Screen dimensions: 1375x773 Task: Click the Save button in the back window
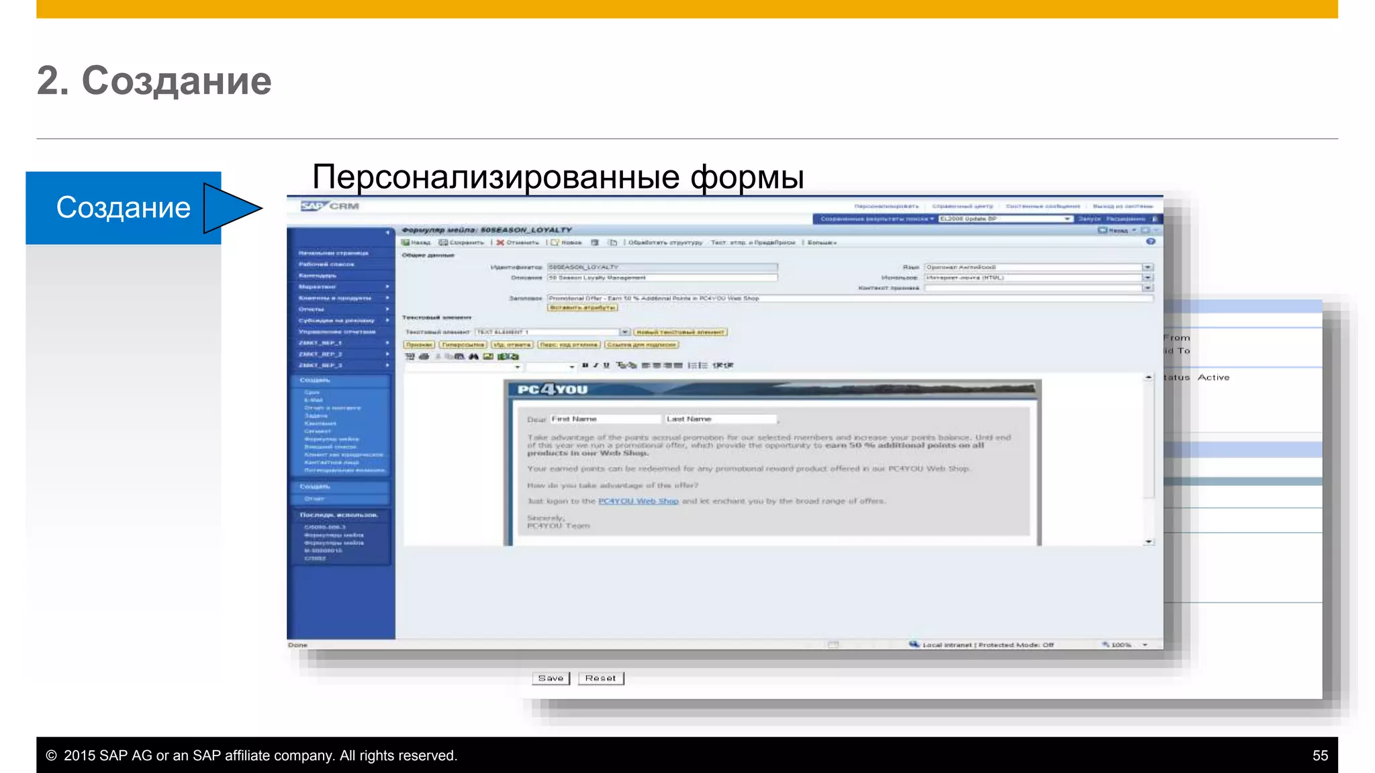[x=551, y=678]
